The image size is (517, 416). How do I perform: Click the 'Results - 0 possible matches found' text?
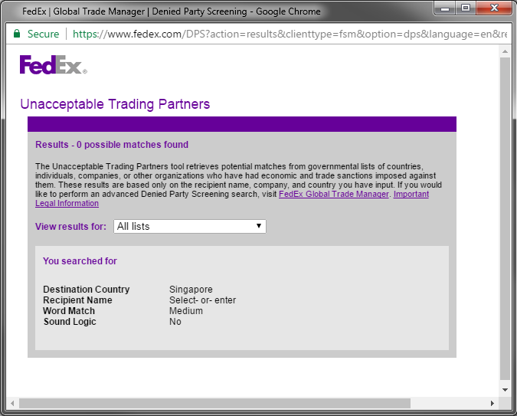tap(112, 145)
